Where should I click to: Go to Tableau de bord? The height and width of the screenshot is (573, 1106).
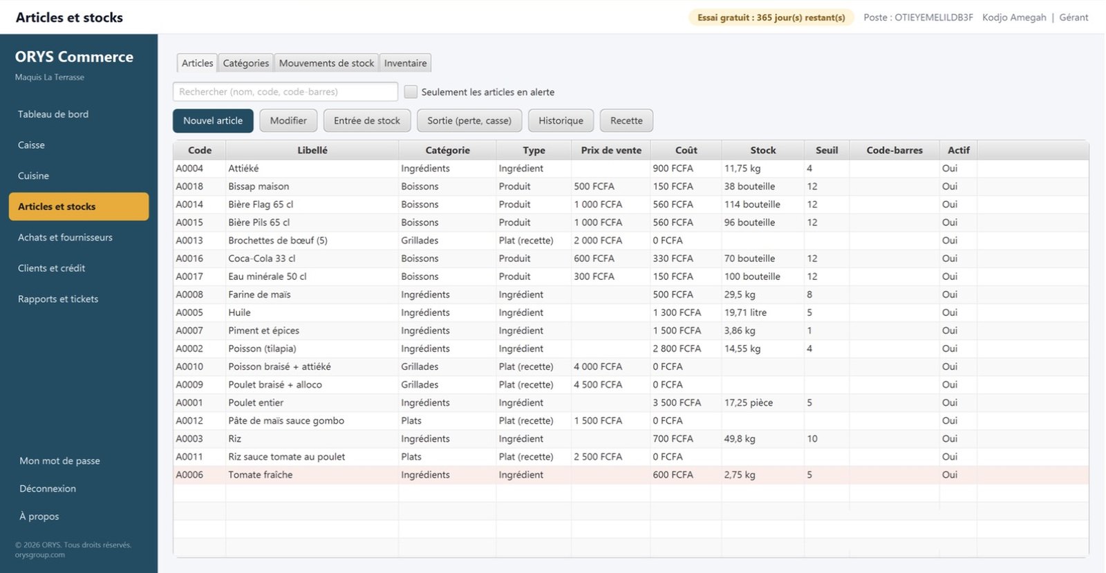[x=79, y=114]
